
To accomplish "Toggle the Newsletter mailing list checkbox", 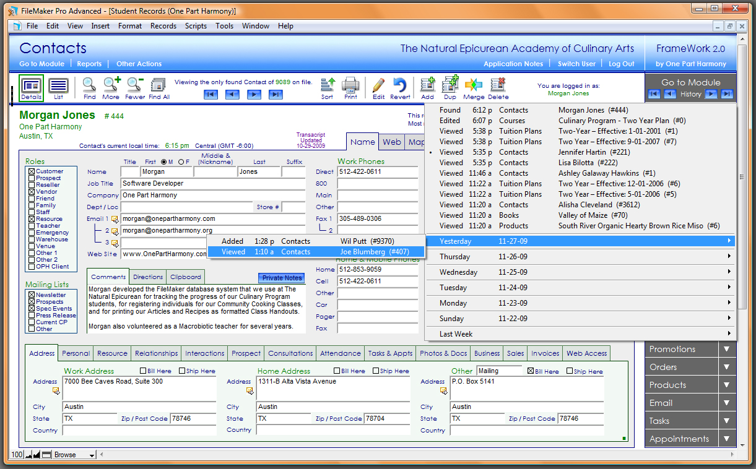I will [x=32, y=295].
